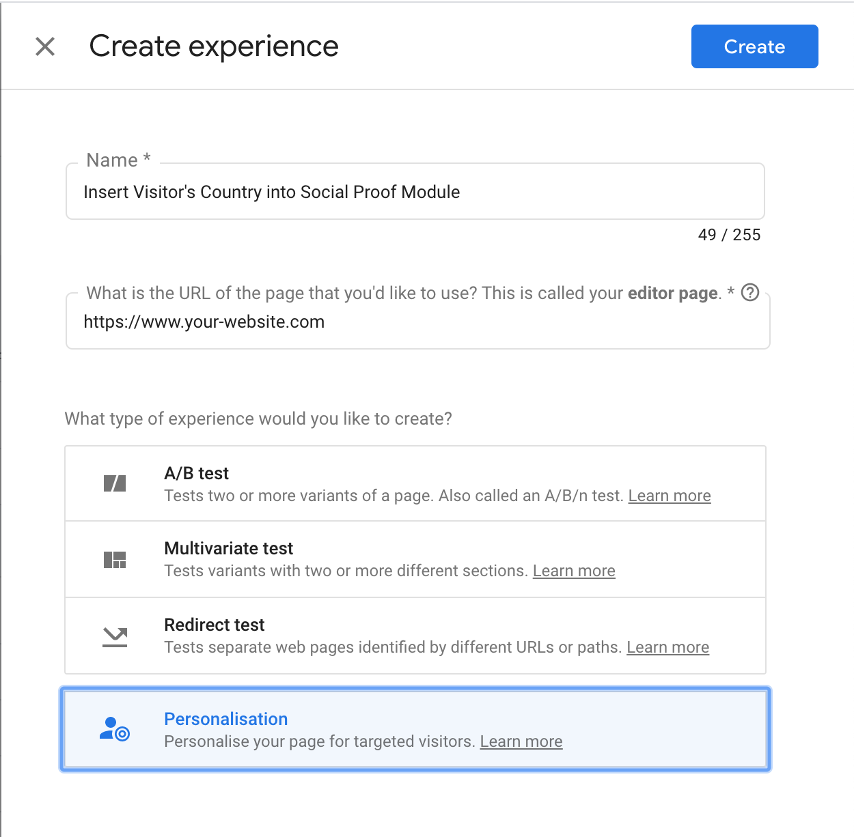Click the Multivariate test icon
Image resolution: width=854 pixels, height=837 pixels.
[115, 560]
